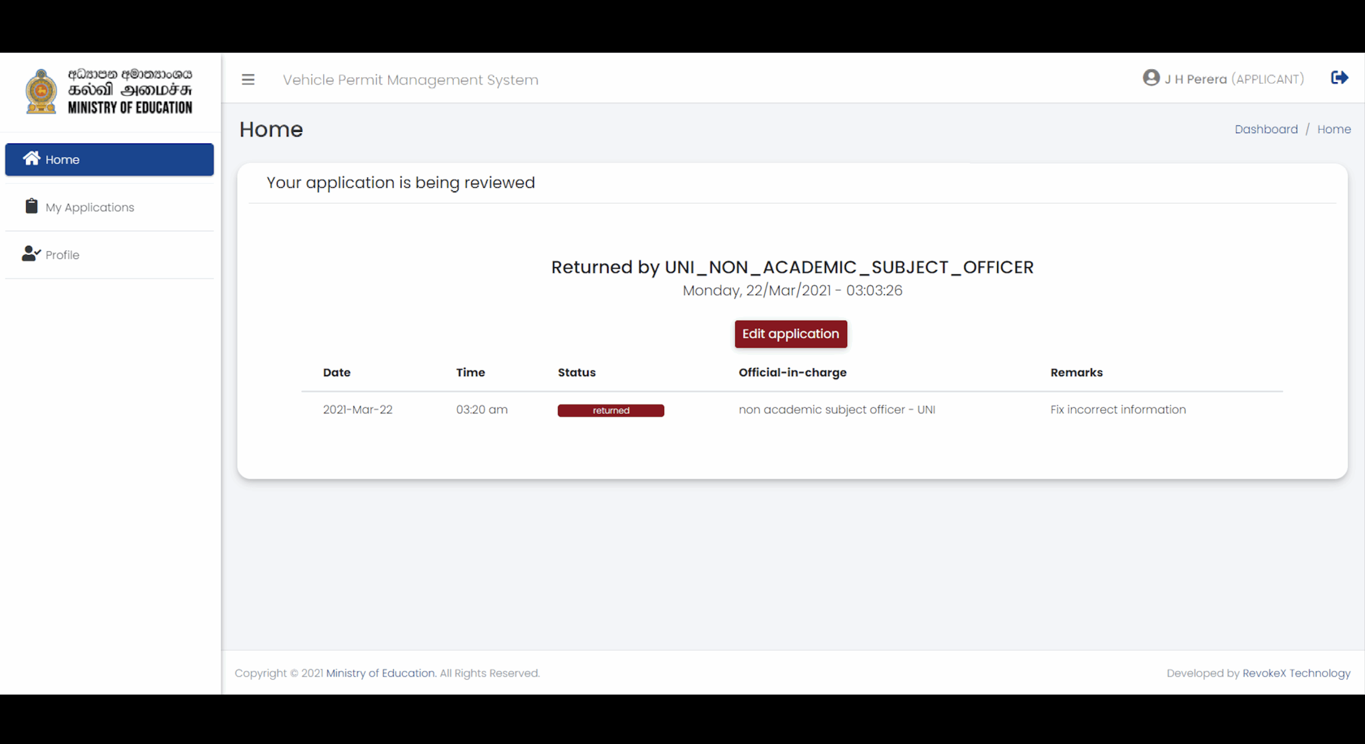1365x744 pixels.
Task: Click the red returned status badge
Action: pyautogui.click(x=611, y=410)
